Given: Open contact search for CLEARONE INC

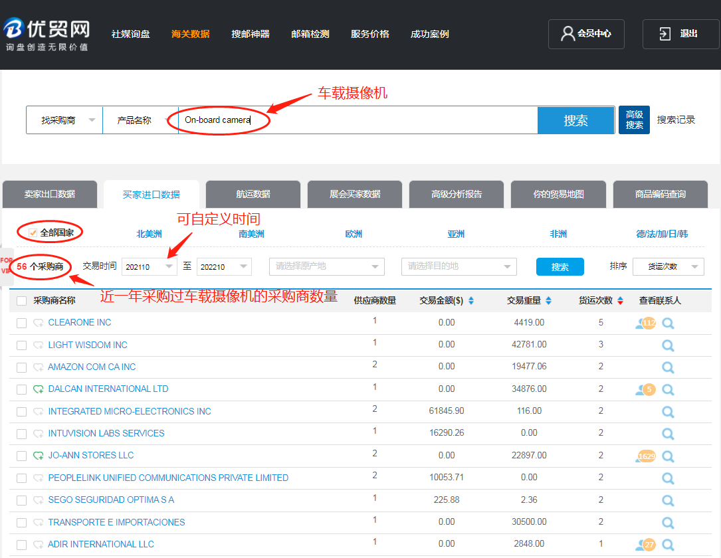Looking at the screenshot, I should point(668,323).
